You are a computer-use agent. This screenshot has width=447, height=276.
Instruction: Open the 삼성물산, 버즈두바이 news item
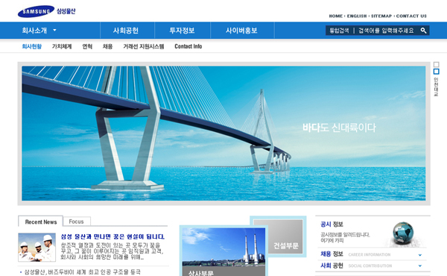click(83, 272)
